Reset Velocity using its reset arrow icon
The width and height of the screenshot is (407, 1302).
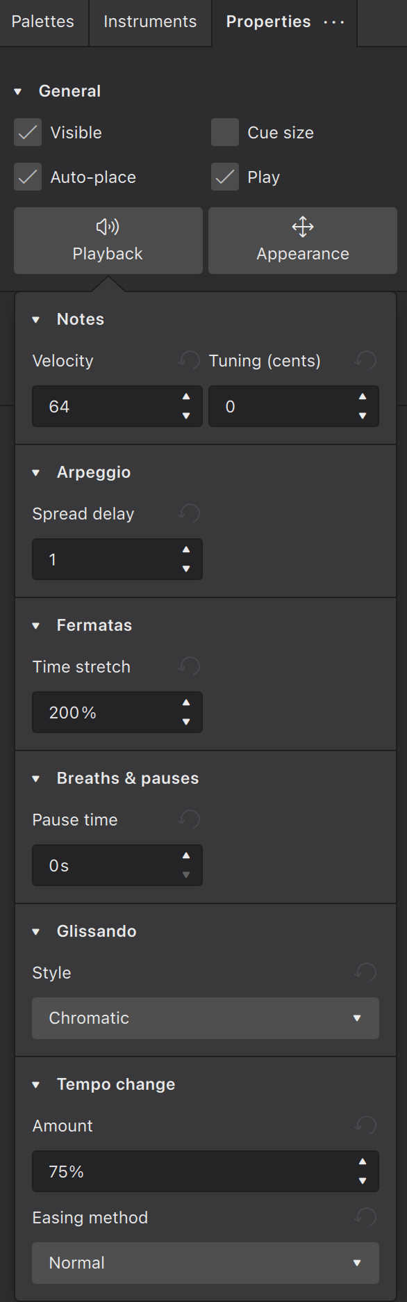pos(185,360)
